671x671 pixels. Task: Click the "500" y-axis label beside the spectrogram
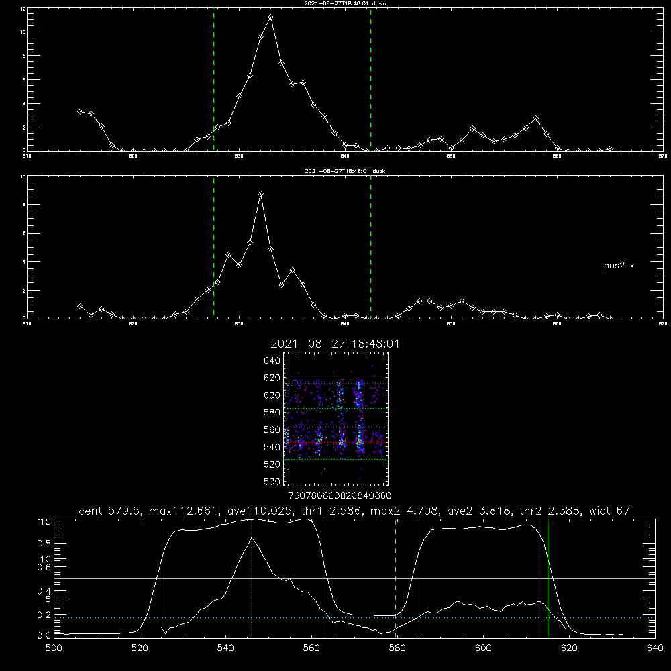272,481
